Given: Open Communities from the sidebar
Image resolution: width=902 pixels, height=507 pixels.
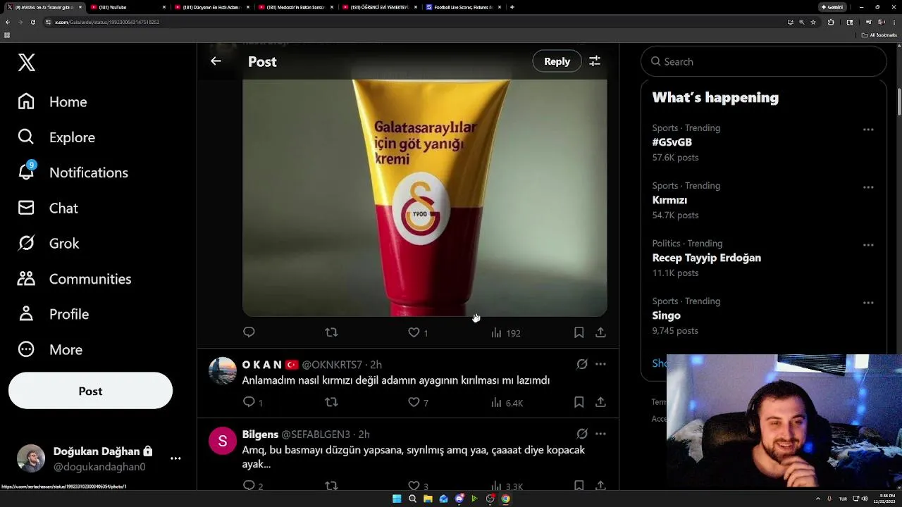Looking at the screenshot, I should (75, 279).
